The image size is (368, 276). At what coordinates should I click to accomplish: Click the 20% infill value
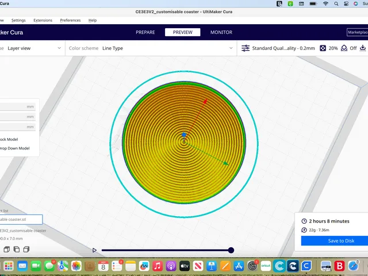pyautogui.click(x=333, y=48)
